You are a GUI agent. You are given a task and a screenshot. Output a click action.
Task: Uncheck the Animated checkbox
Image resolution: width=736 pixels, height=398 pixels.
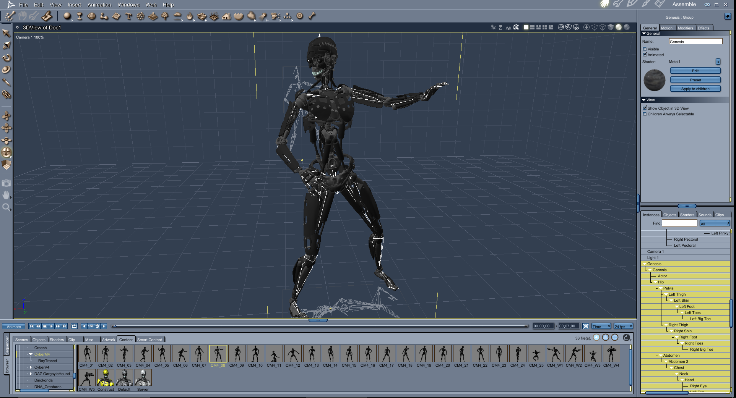pyautogui.click(x=645, y=55)
